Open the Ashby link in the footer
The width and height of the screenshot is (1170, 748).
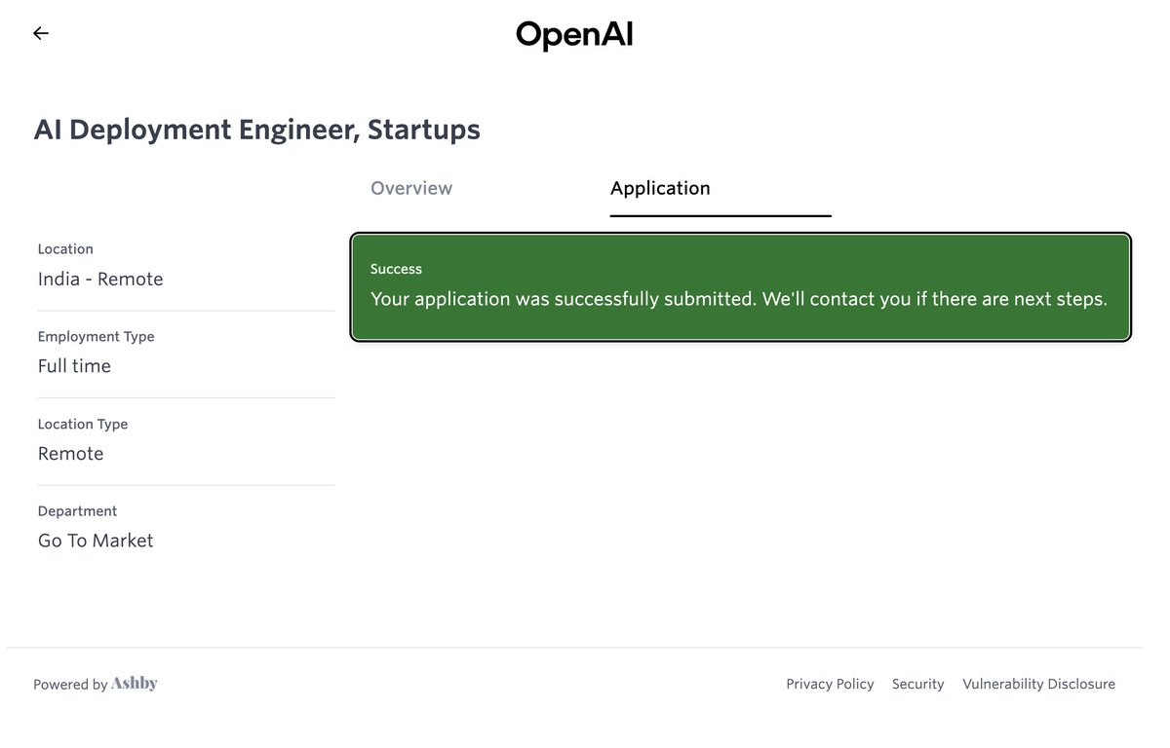[x=135, y=684]
